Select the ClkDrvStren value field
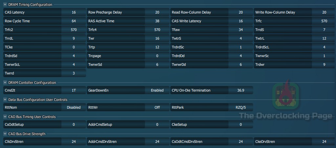336x148 pixels. [x=73, y=141]
